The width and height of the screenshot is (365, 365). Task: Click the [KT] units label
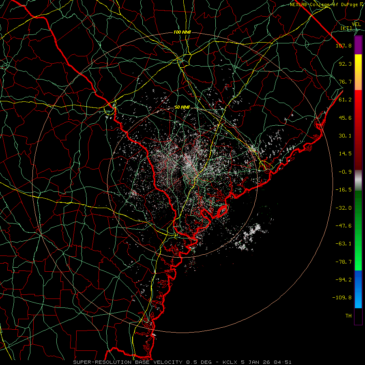tap(346, 28)
